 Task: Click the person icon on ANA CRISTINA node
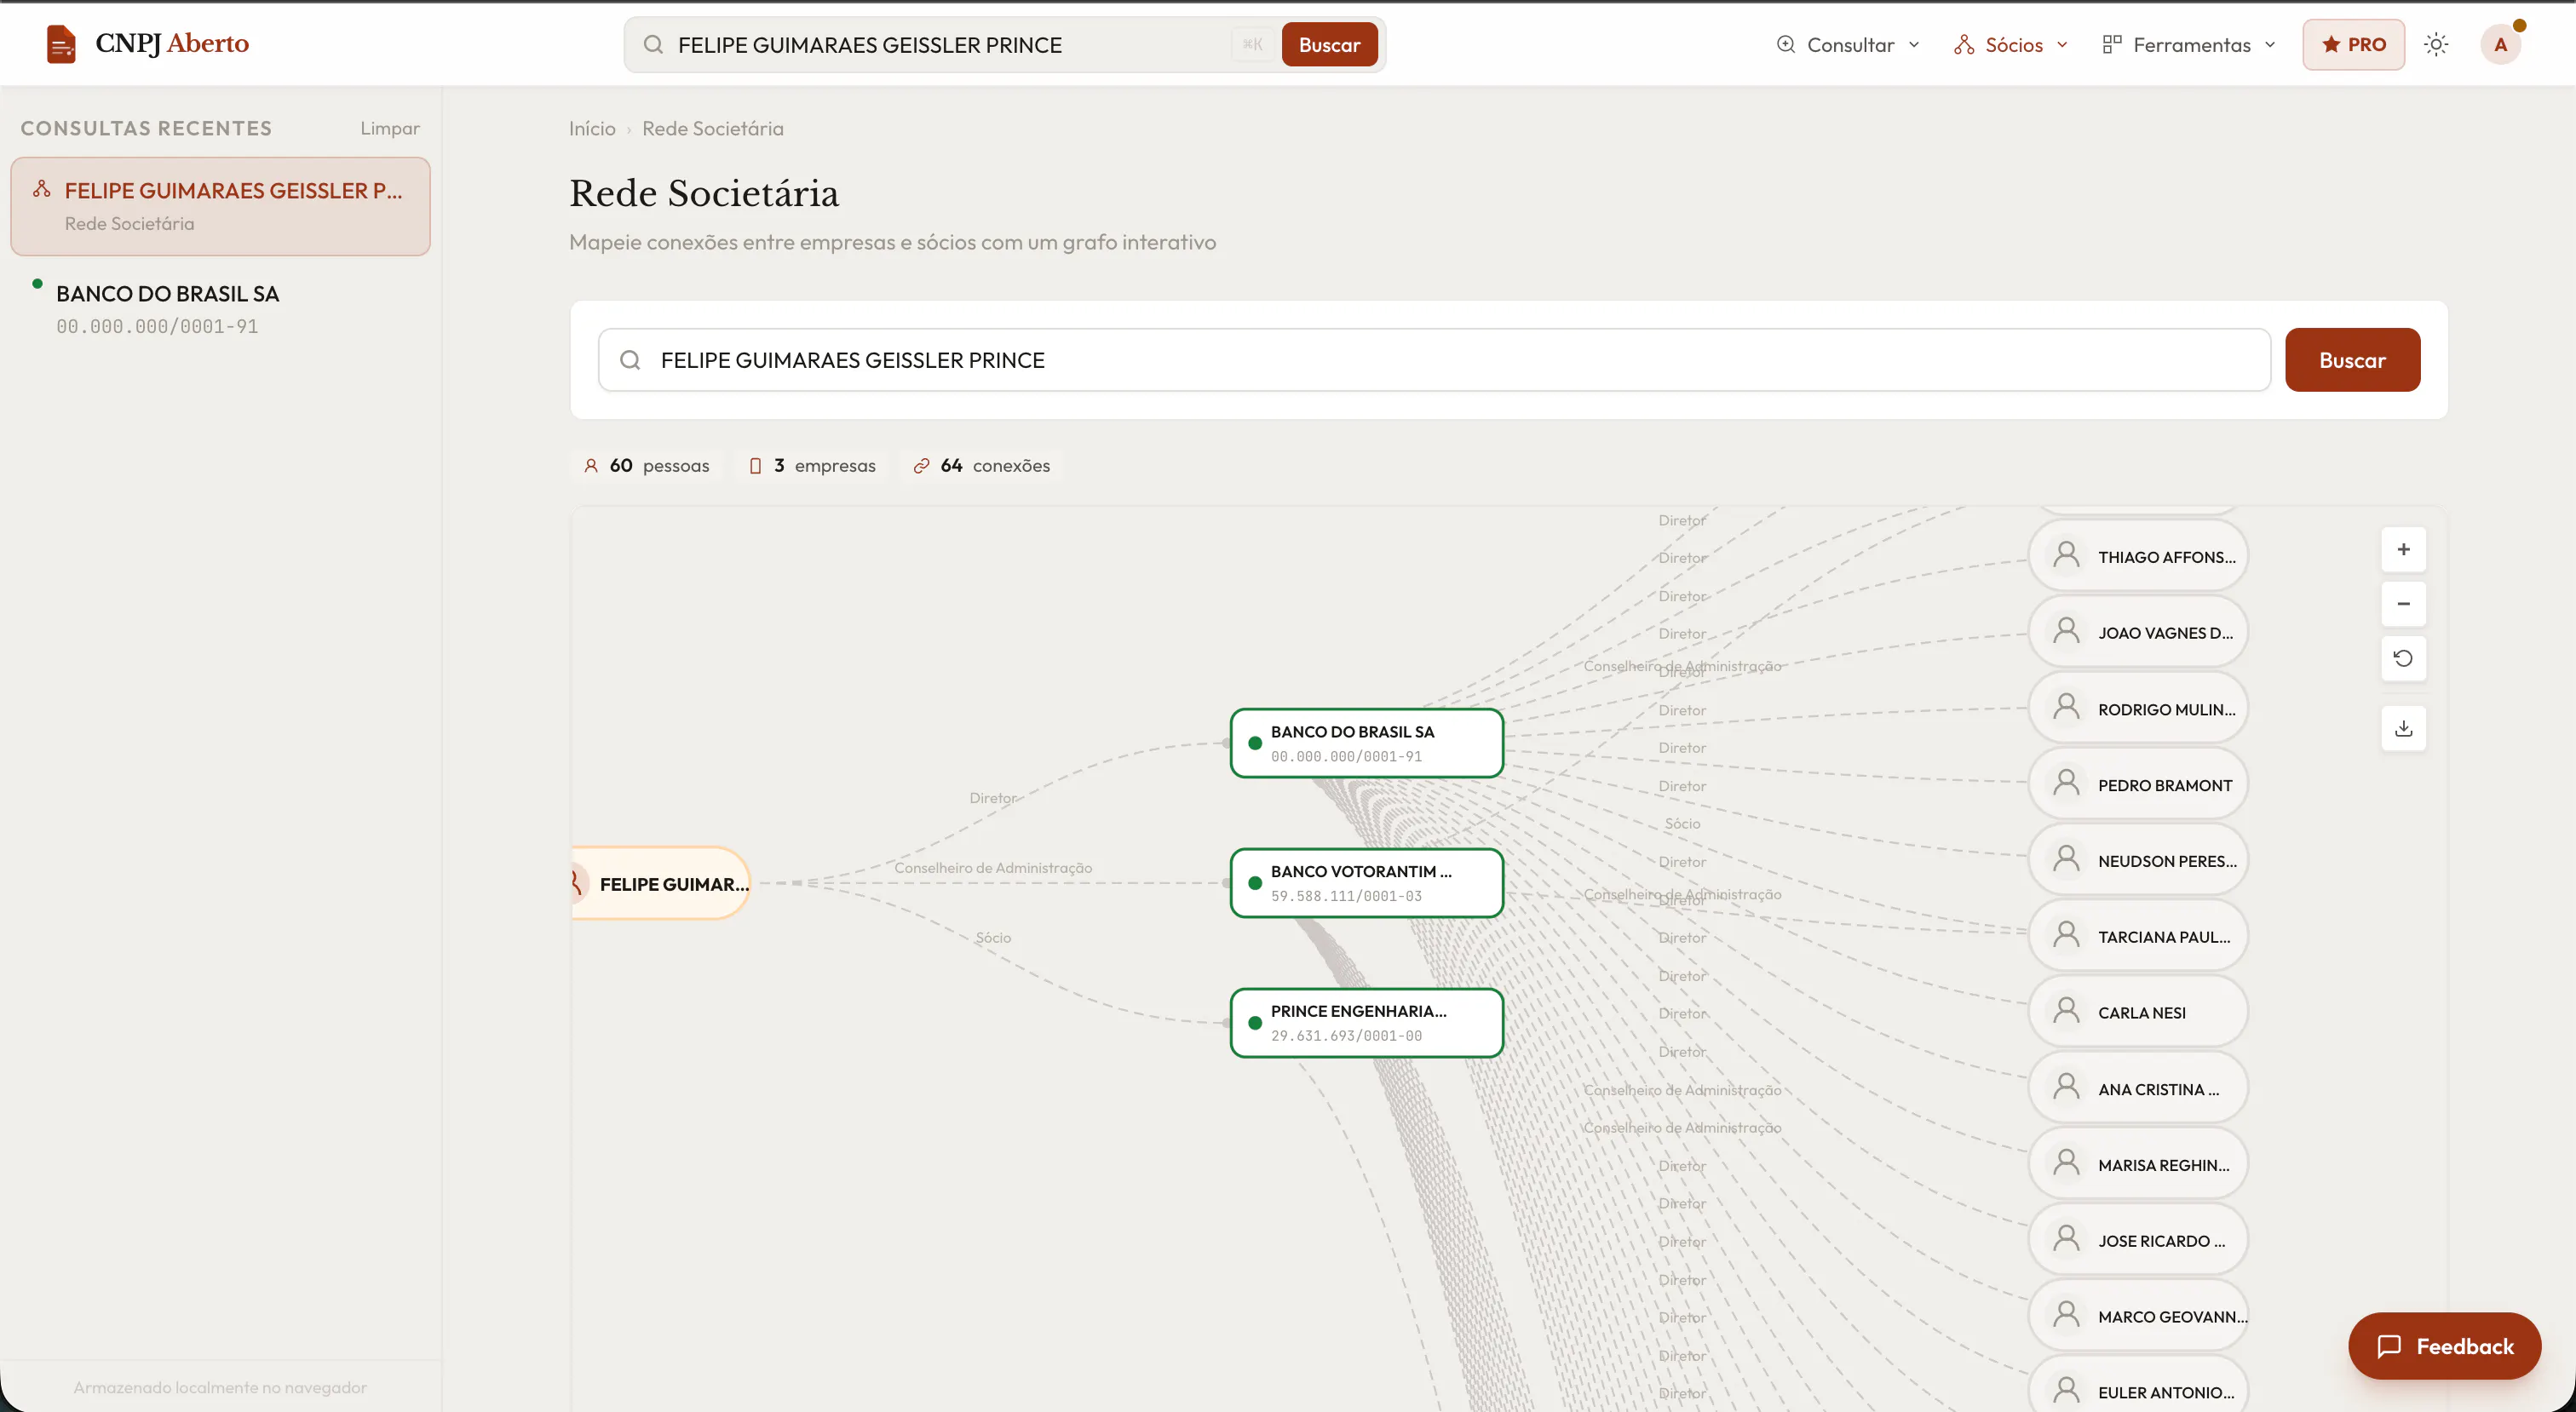click(x=2066, y=1087)
